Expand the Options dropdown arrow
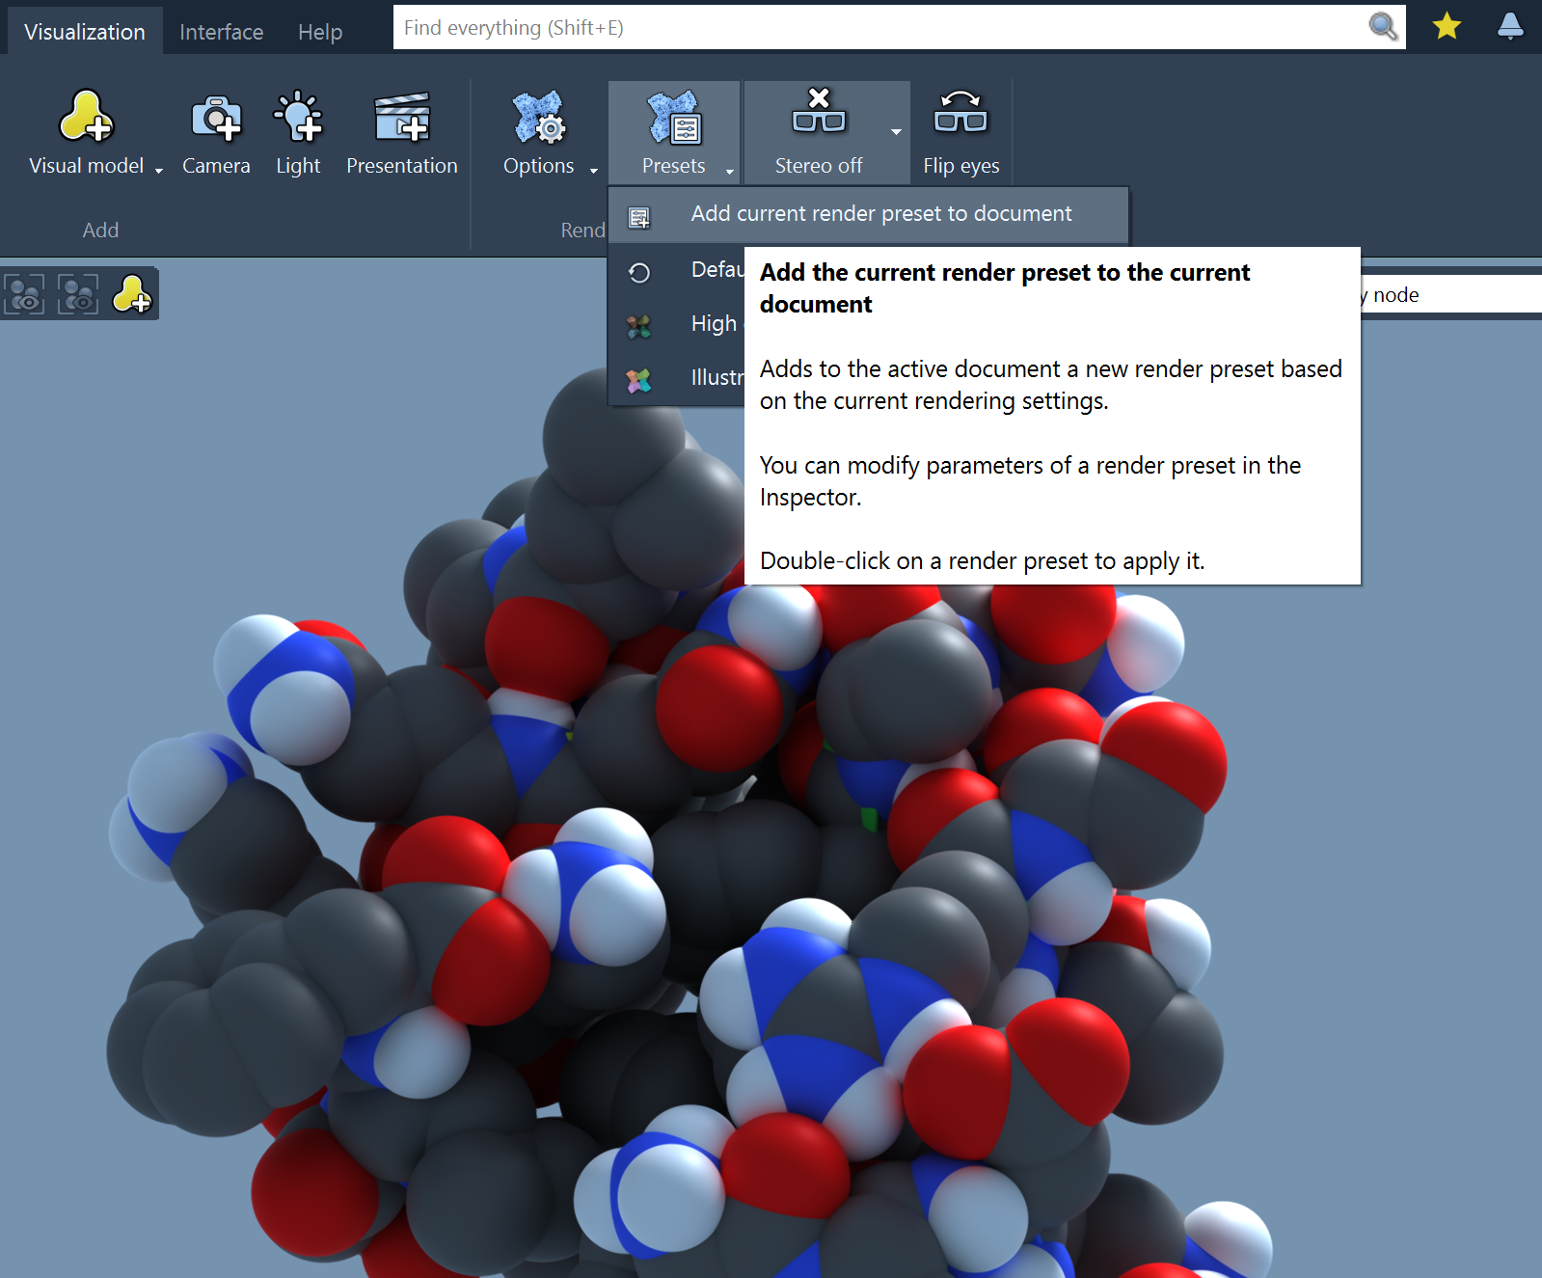The image size is (1542, 1278). click(x=594, y=171)
